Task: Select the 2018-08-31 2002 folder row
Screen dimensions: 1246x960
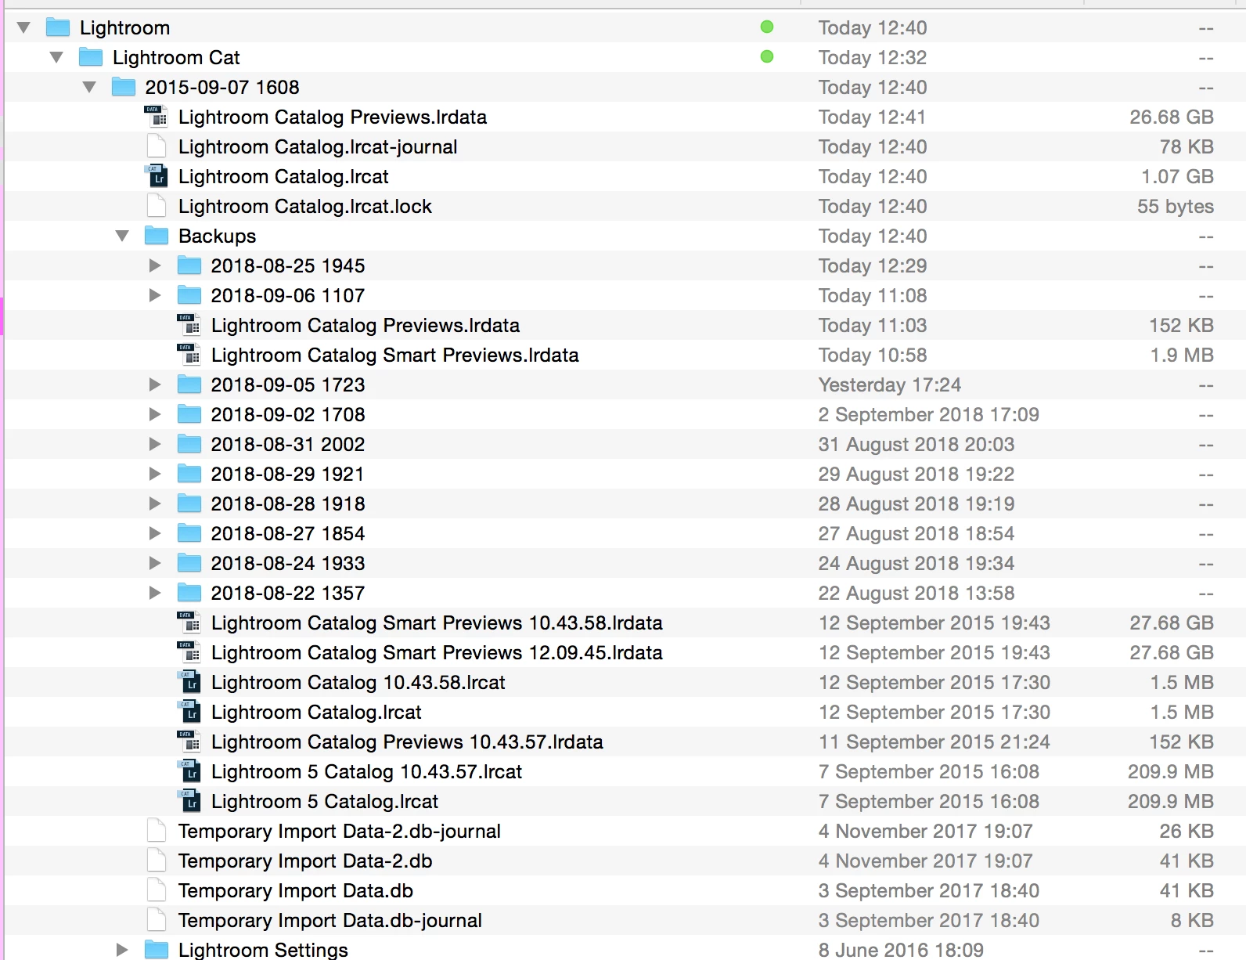Action: tap(625, 444)
